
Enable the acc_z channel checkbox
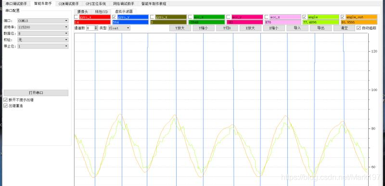point(267,17)
